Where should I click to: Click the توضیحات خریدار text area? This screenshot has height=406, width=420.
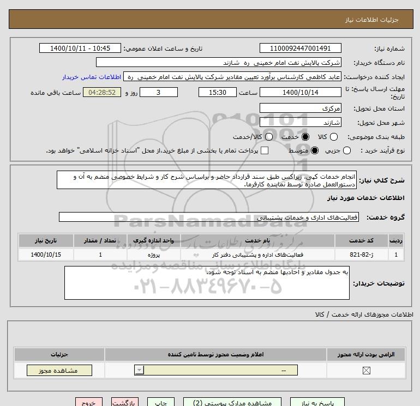(x=207, y=283)
